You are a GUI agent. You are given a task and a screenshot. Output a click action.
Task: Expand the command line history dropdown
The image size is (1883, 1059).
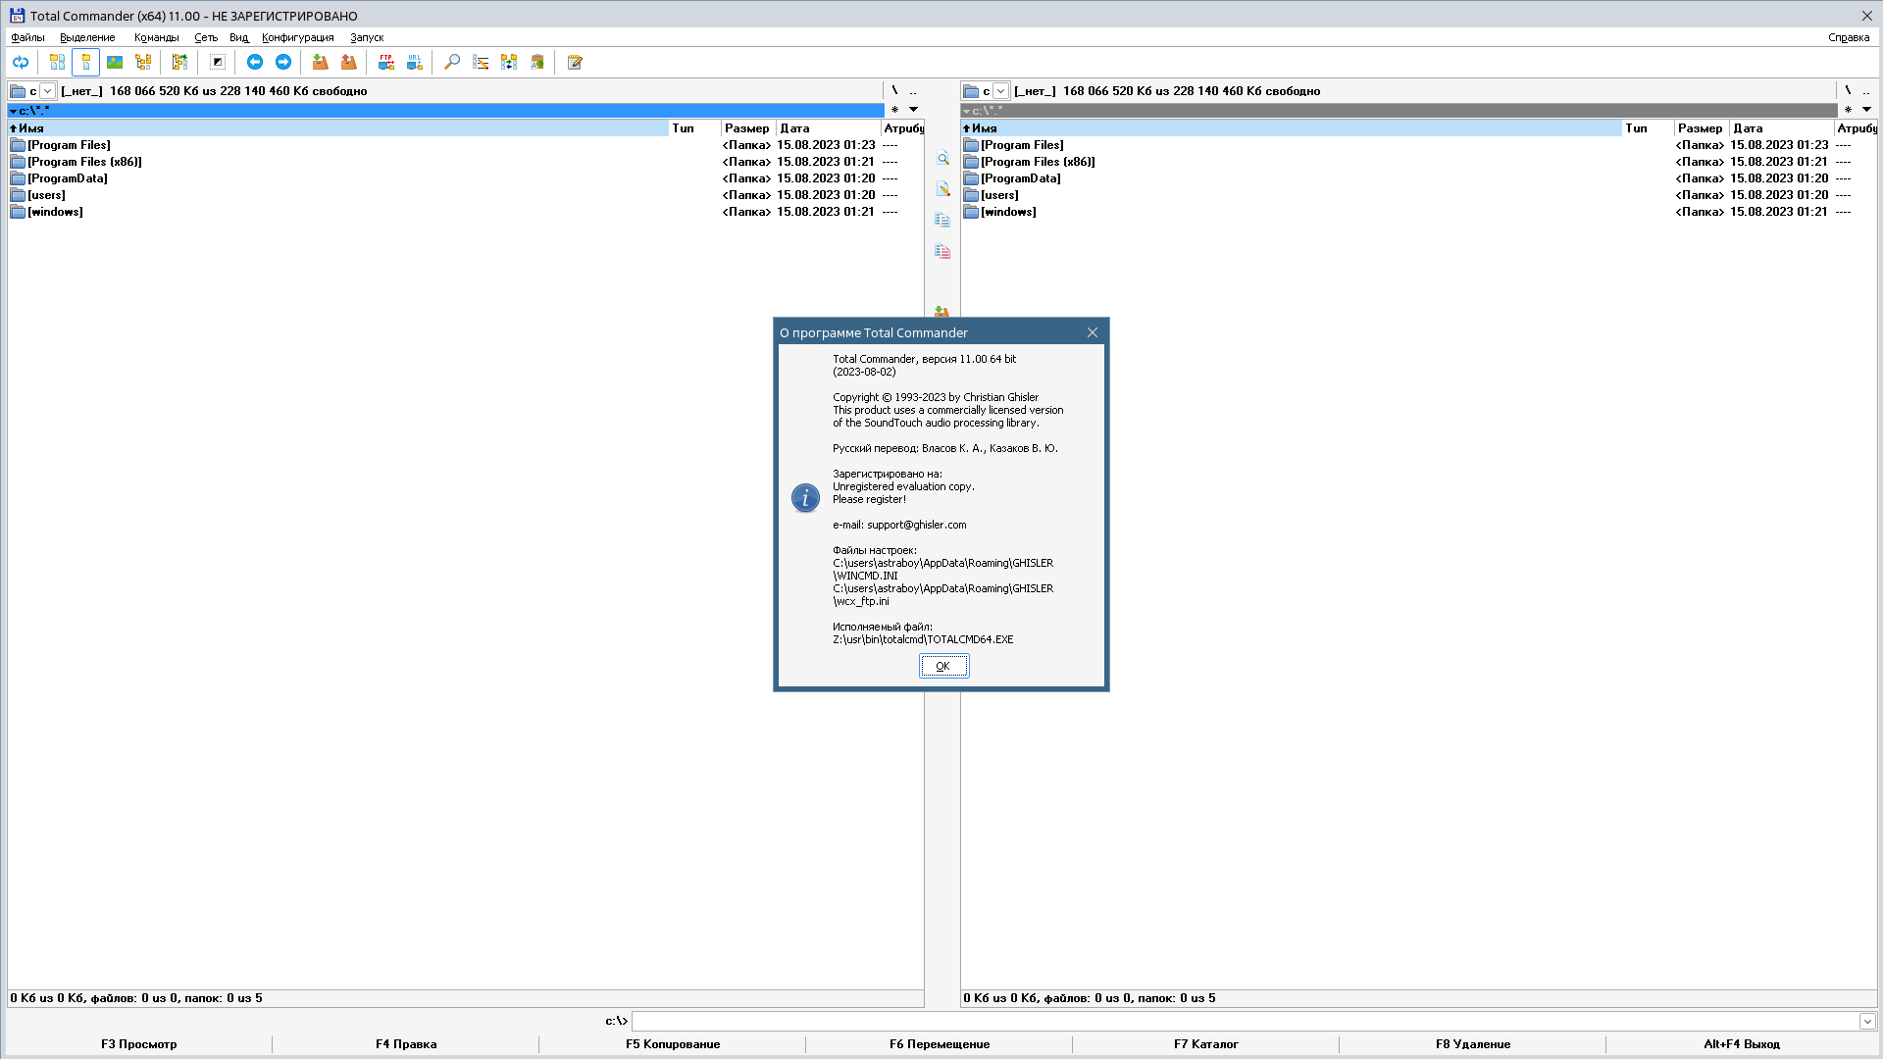click(1867, 1021)
